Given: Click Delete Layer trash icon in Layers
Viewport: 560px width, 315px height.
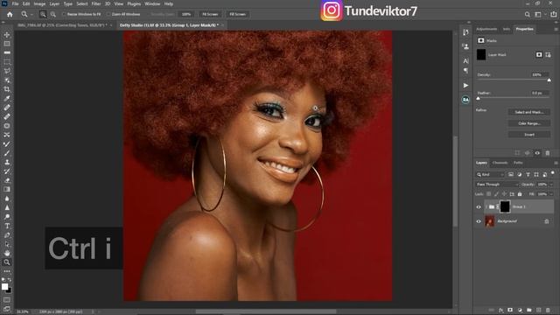Looking at the screenshot, I should coord(548,311).
